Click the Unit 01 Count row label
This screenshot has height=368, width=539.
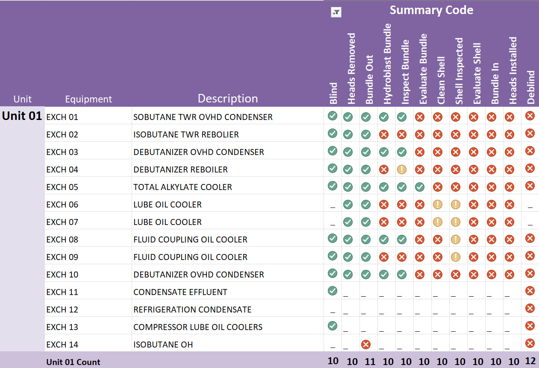coord(73,362)
